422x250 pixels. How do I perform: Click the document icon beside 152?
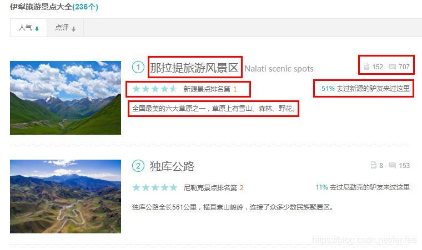[366, 67]
